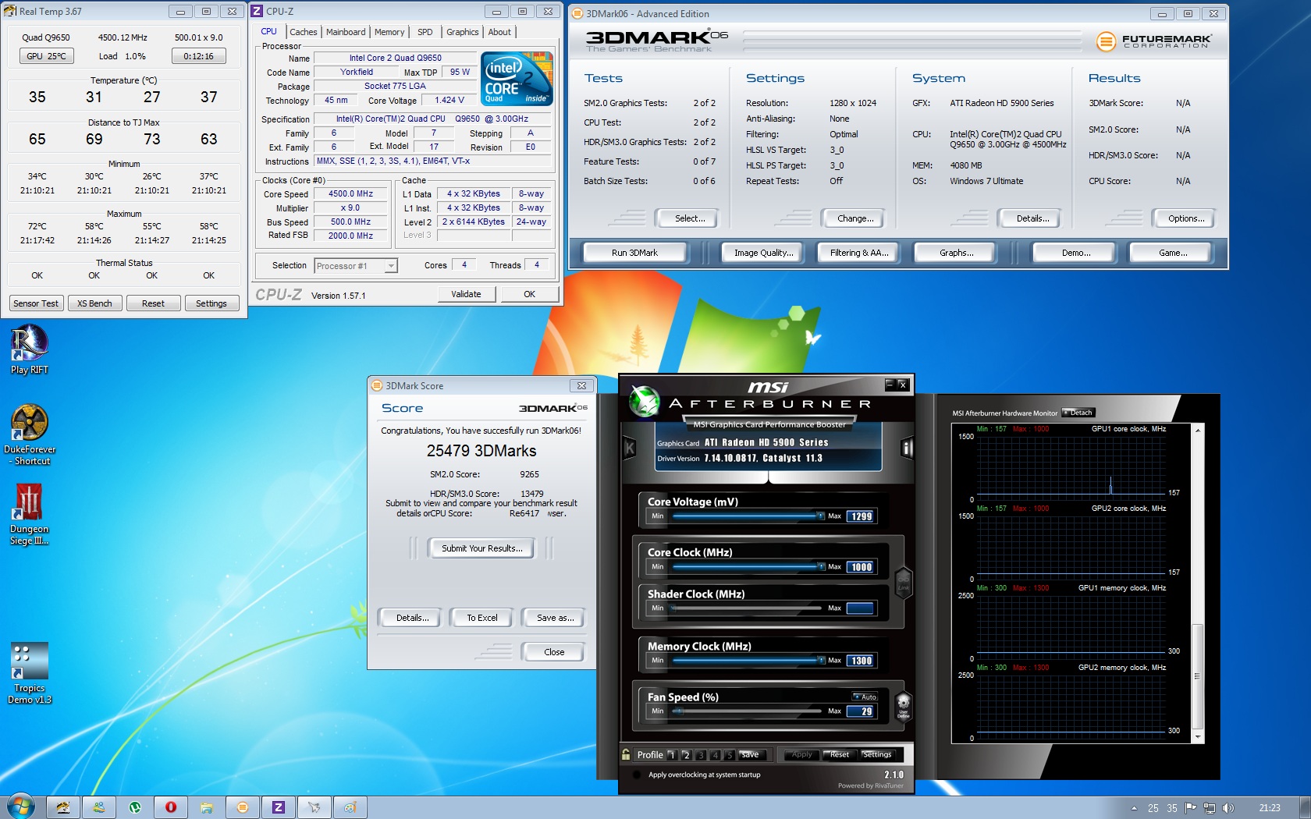Open the Real Temp taskbar icon
1311x819 pixels.
tap(62, 807)
